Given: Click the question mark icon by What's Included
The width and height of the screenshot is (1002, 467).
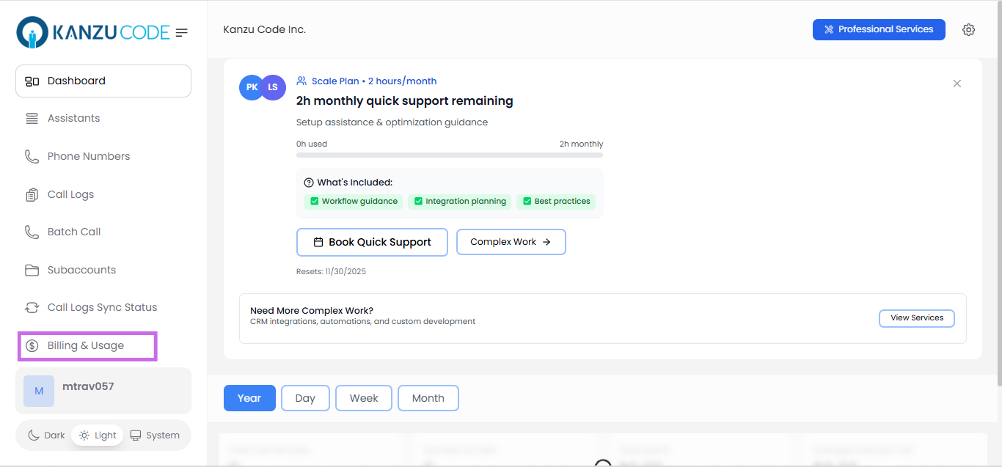Looking at the screenshot, I should coord(309,183).
